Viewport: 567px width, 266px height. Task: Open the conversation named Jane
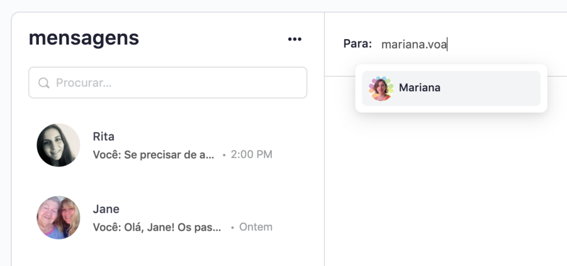(x=106, y=209)
